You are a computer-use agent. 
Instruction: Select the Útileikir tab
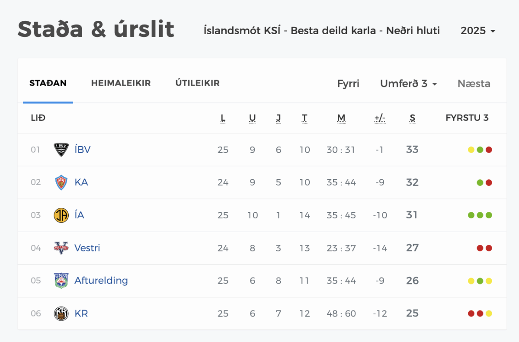[197, 83]
